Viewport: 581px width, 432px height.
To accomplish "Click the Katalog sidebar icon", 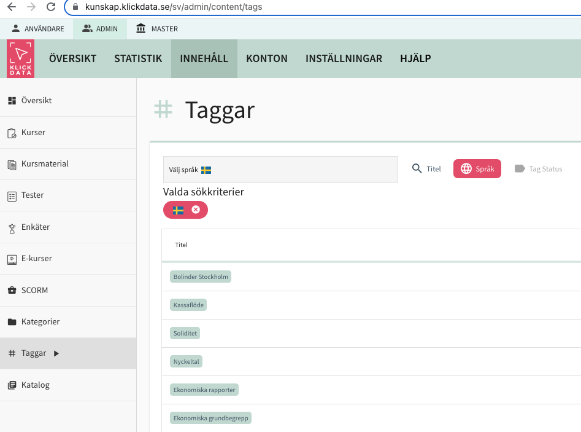I will (x=11, y=385).
